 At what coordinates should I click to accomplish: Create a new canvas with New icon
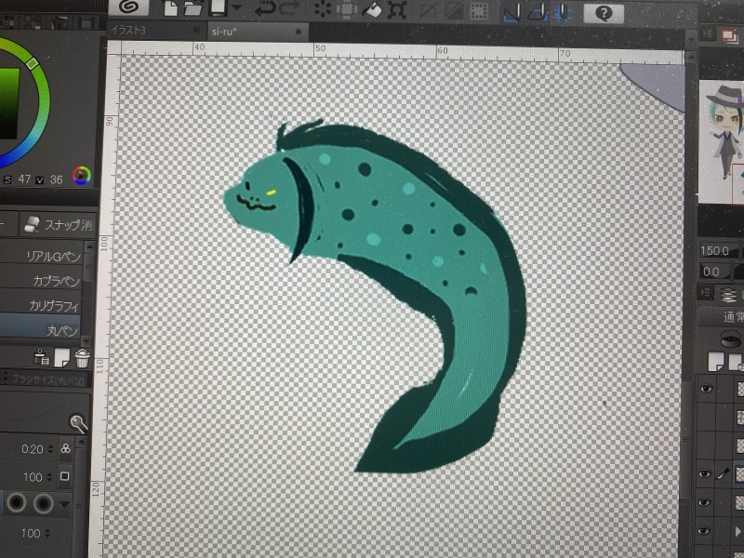coord(170,8)
